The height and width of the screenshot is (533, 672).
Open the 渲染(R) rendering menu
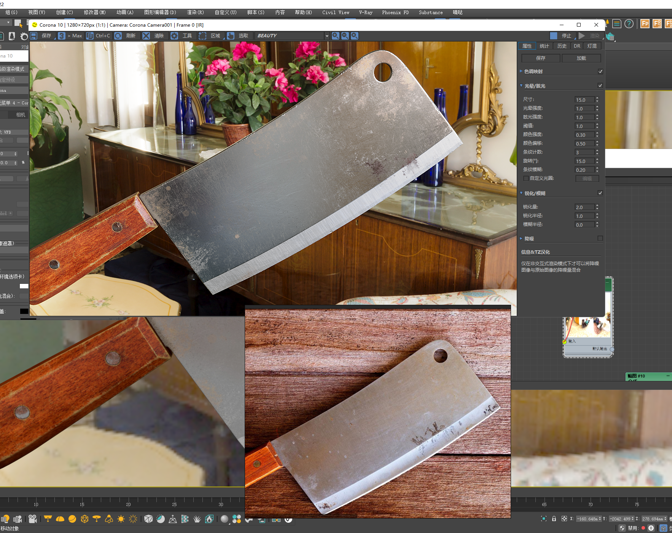click(195, 13)
